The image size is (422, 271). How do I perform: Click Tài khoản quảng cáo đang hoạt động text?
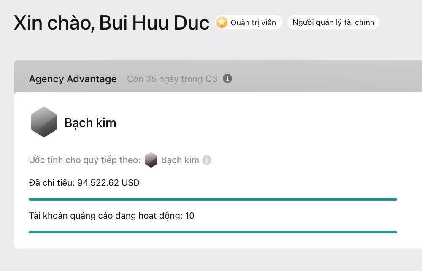coord(105,216)
